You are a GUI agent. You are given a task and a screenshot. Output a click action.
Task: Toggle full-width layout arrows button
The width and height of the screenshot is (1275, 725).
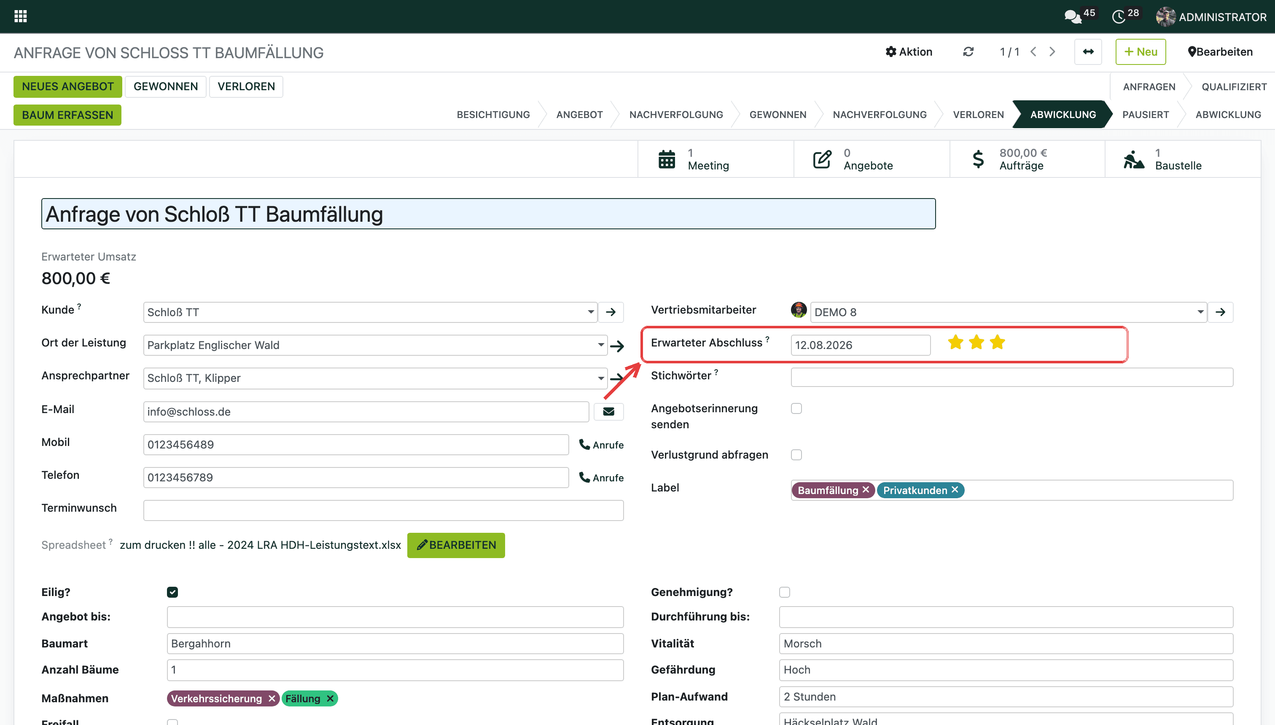[x=1088, y=52]
